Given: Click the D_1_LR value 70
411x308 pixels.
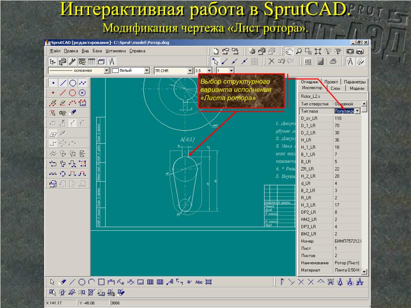Looking at the screenshot, I should tap(347, 126).
